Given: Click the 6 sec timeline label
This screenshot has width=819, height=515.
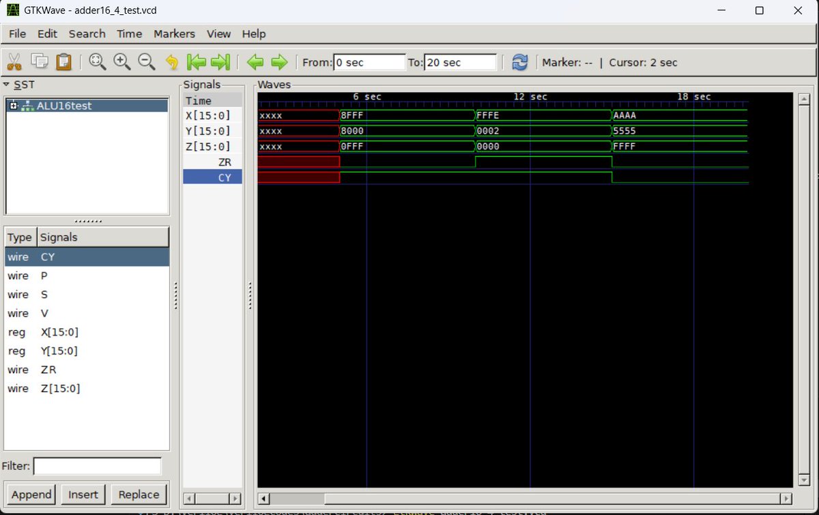Looking at the screenshot, I should [x=367, y=97].
